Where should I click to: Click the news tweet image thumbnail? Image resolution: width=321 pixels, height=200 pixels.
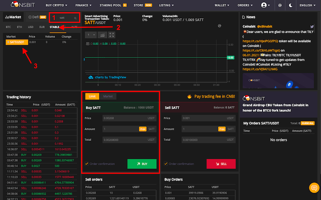pyautogui.click(x=278, y=81)
